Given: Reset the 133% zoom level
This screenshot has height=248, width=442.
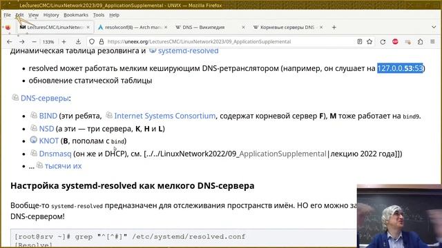Looking at the screenshot, I should point(48,42).
